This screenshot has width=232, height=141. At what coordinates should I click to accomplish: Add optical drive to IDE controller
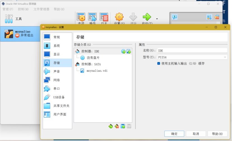click(123, 51)
